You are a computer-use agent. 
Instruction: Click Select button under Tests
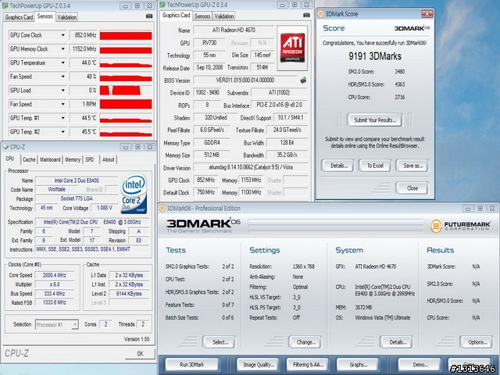click(220, 342)
